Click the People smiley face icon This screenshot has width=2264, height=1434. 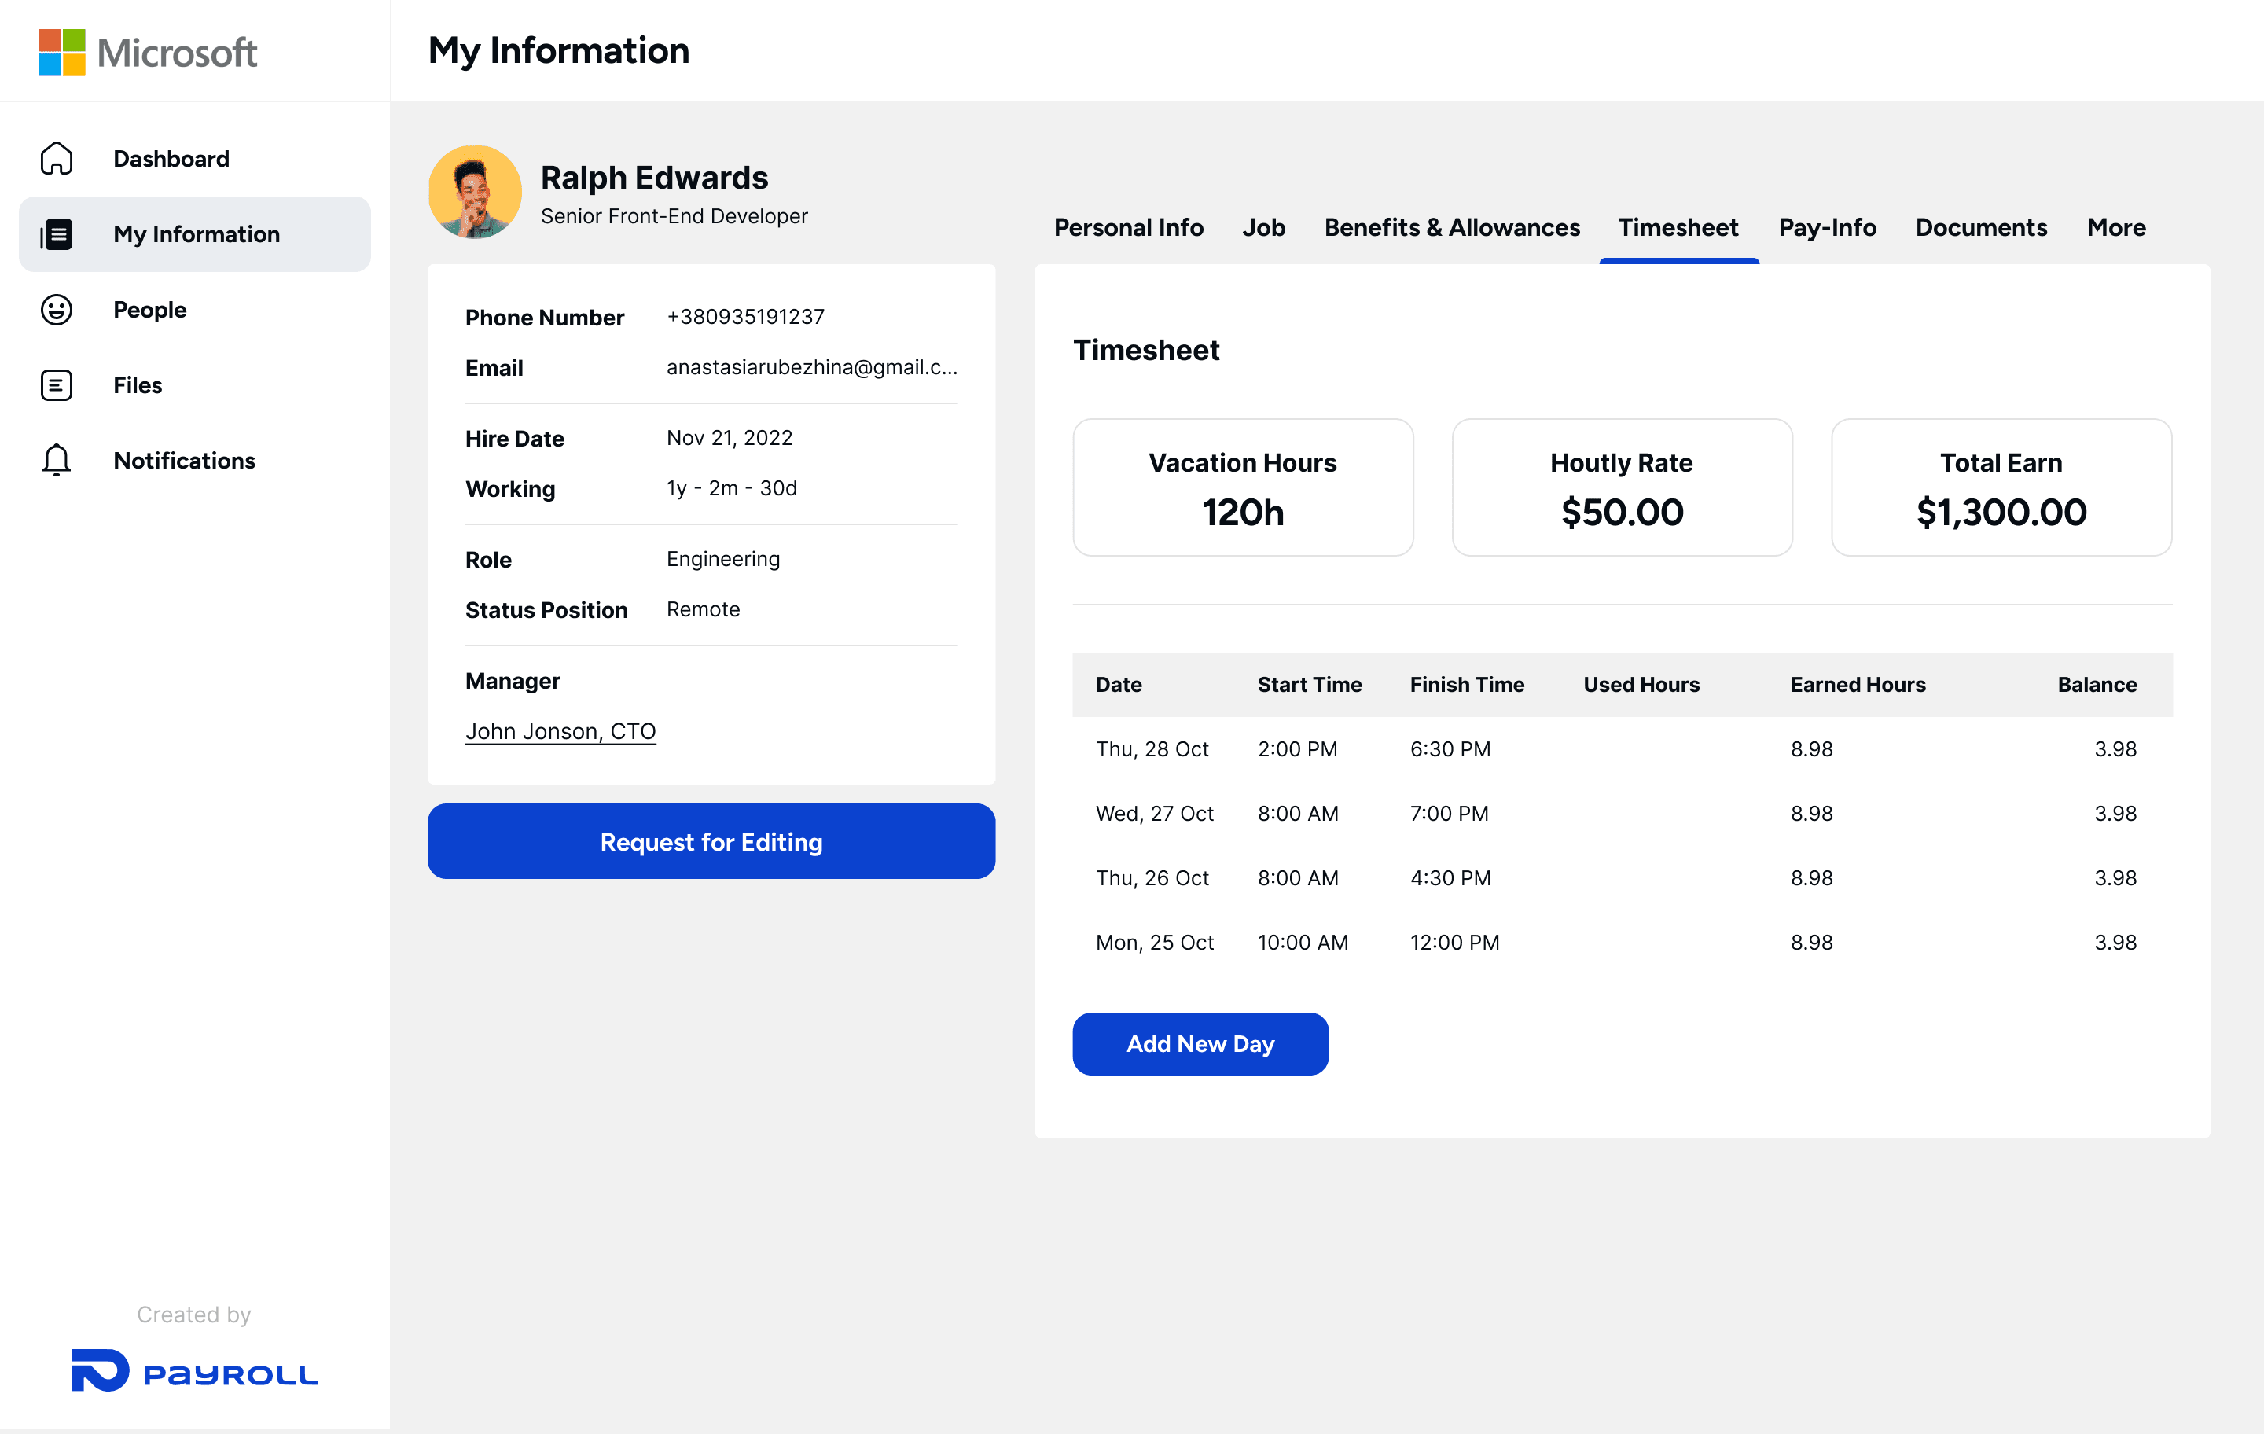click(x=57, y=310)
